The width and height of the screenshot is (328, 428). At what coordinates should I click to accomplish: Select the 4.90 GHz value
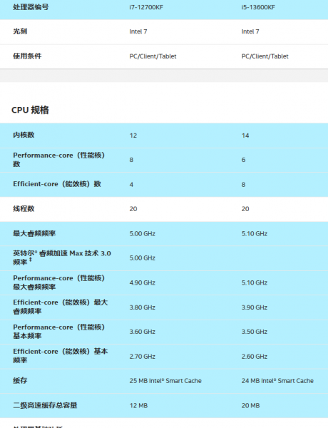[142, 282]
